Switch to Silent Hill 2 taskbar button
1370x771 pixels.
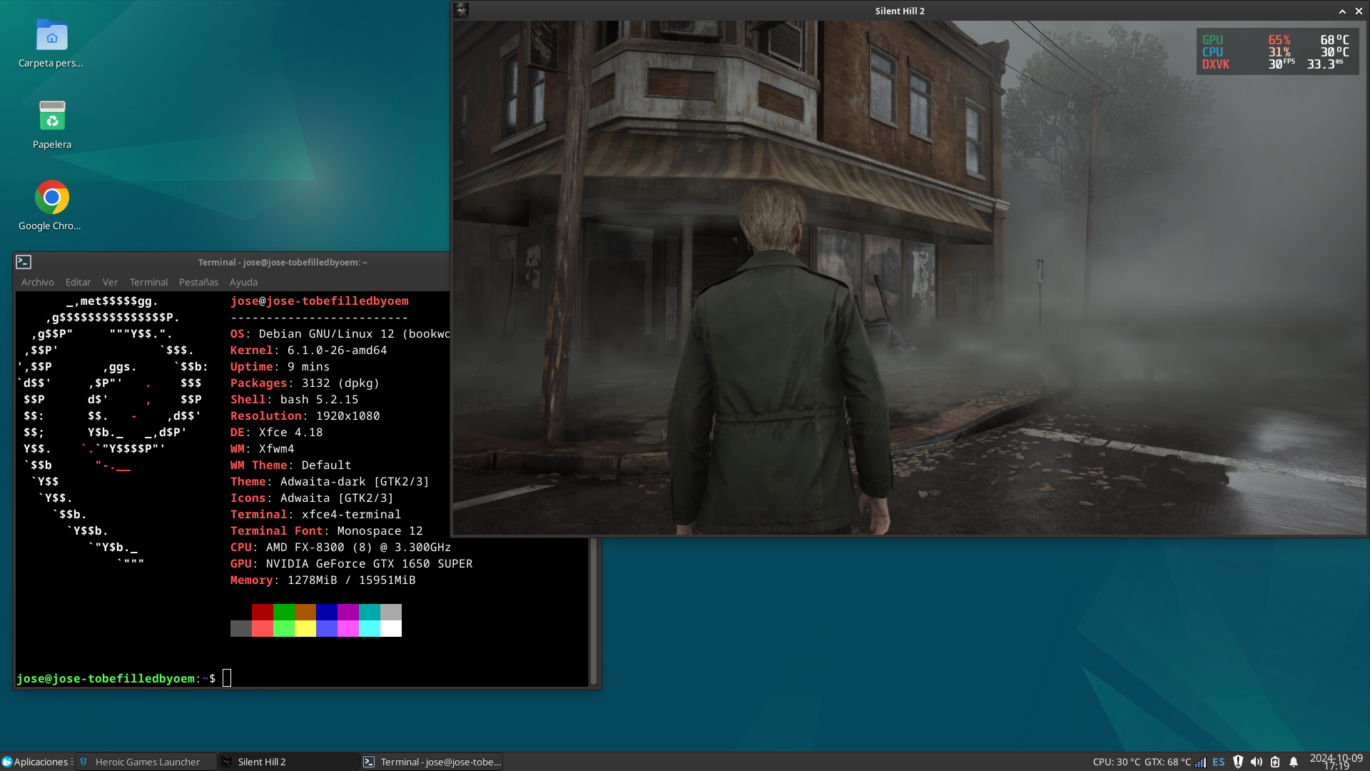click(x=289, y=762)
